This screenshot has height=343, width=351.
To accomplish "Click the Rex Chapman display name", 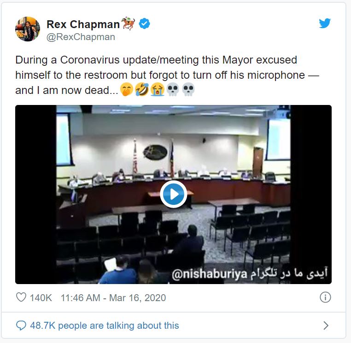I will (x=83, y=24).
